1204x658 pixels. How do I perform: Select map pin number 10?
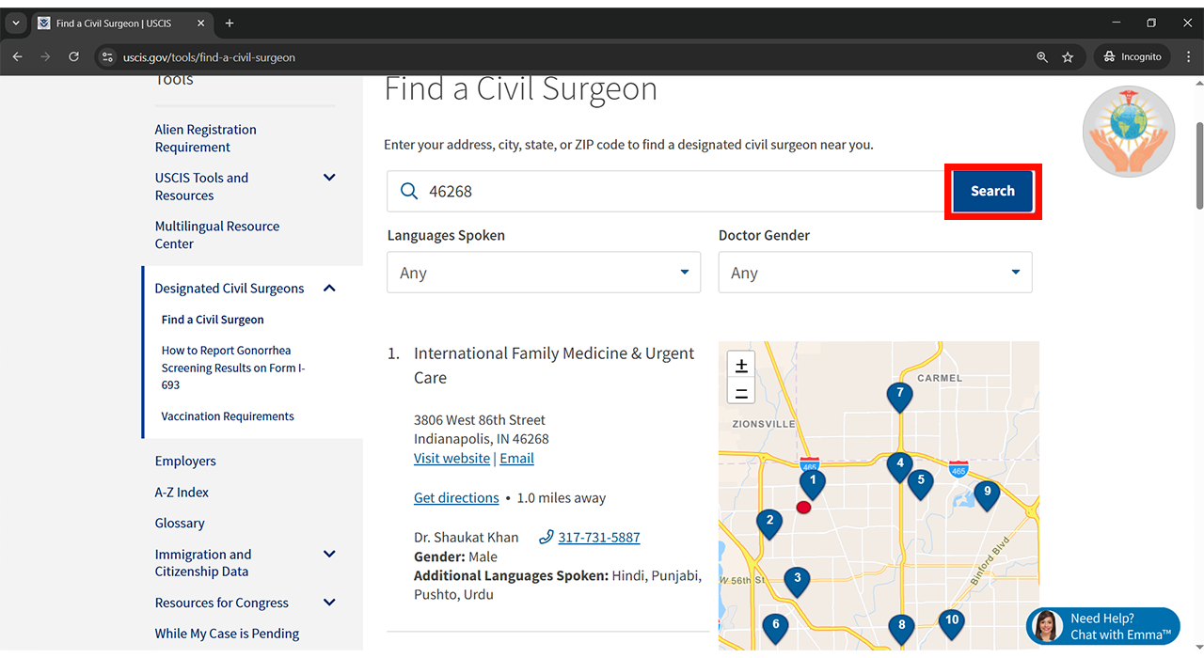pos(952,623)
